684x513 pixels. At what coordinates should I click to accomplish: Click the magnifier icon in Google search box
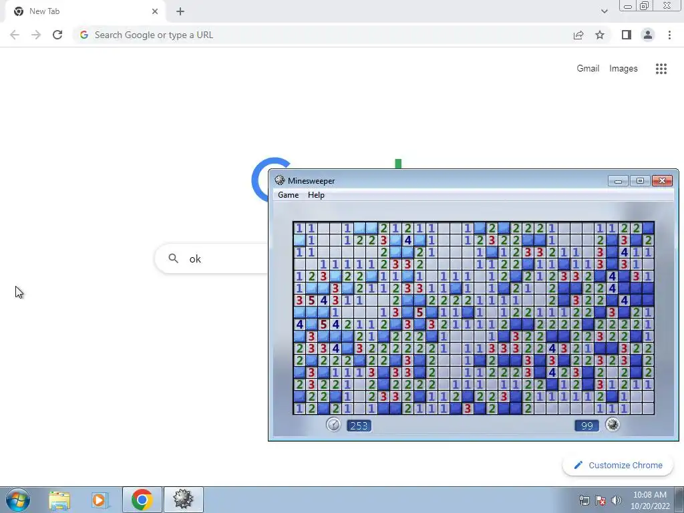[x=173, y=259]
